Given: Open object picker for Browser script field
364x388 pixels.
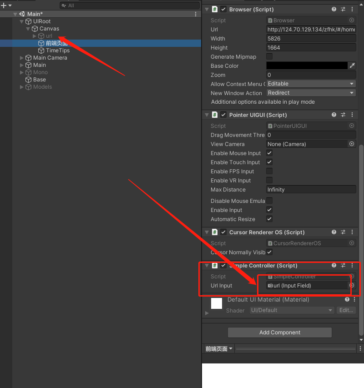Looking at the screenshot, I should click(x=351, y=20).
